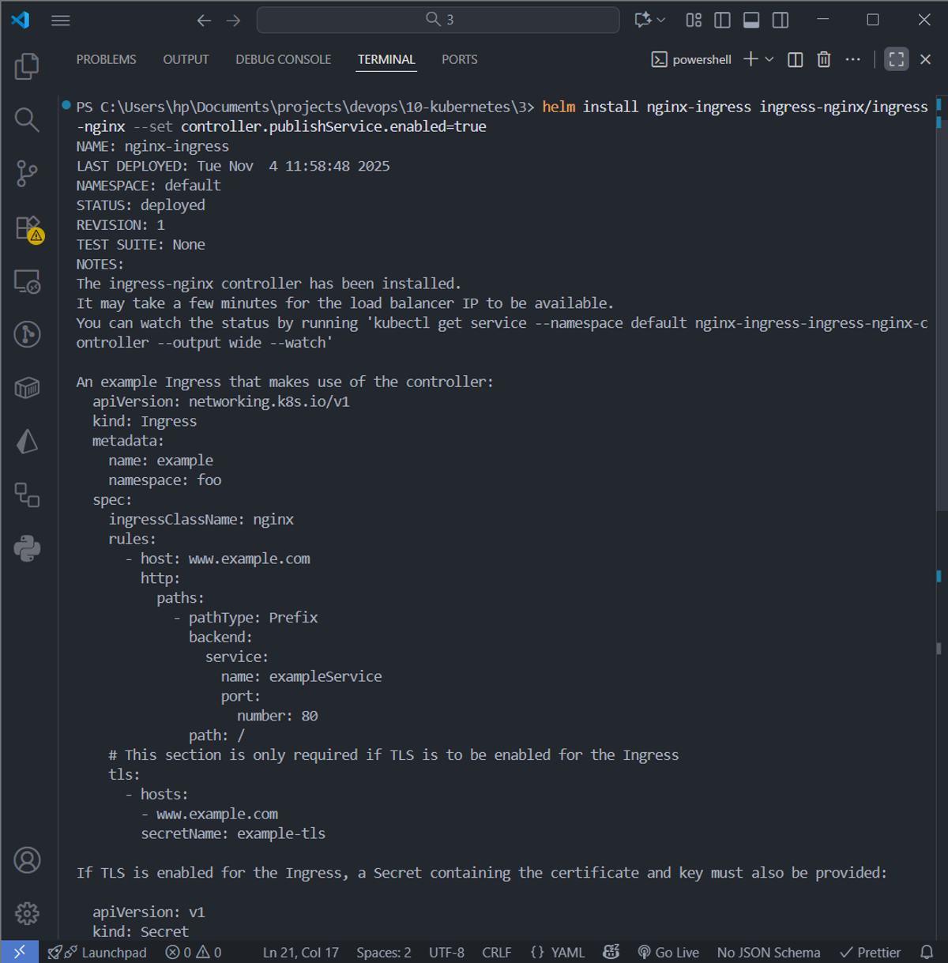
Task: Open notifications bell in status bar
Action: (927, 952)
